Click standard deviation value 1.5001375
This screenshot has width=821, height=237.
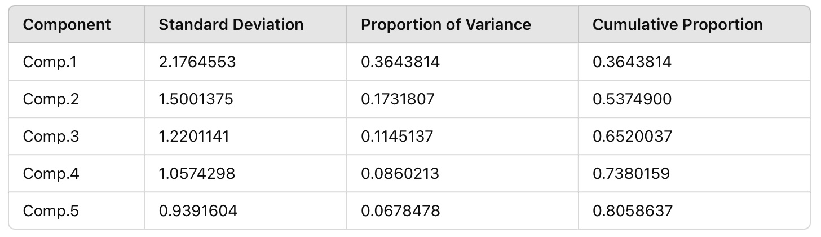click(196, 99)
